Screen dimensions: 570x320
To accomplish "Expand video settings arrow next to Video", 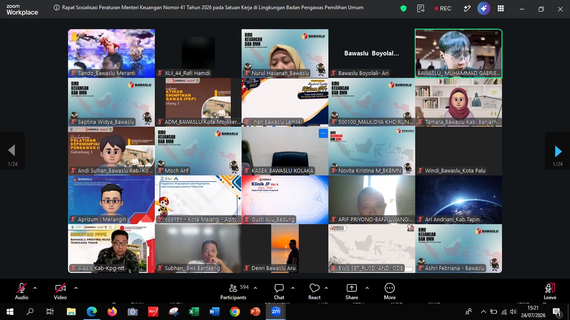I will pyautogui.click(x=76, y=288).
